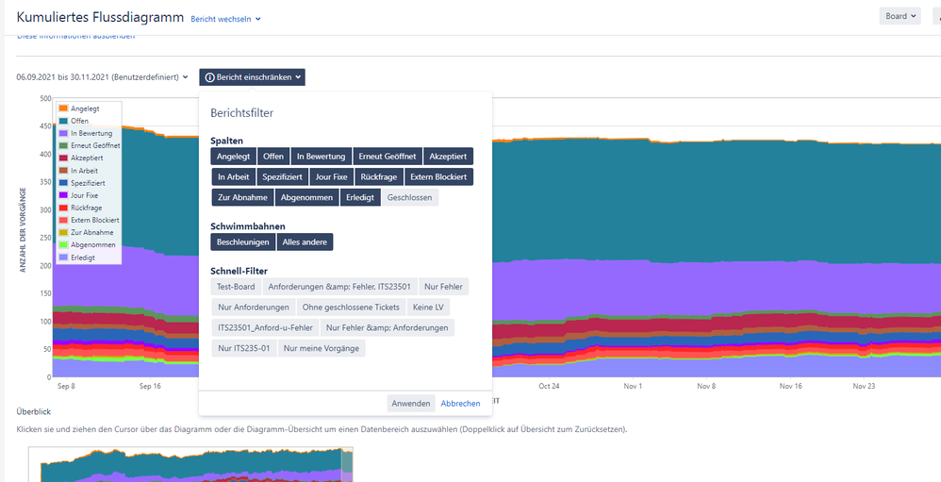The width and height of the screenshot is (941, 482).
Task: Toggle the In Bewertung column filter
Action: click(x=322, y=157)
